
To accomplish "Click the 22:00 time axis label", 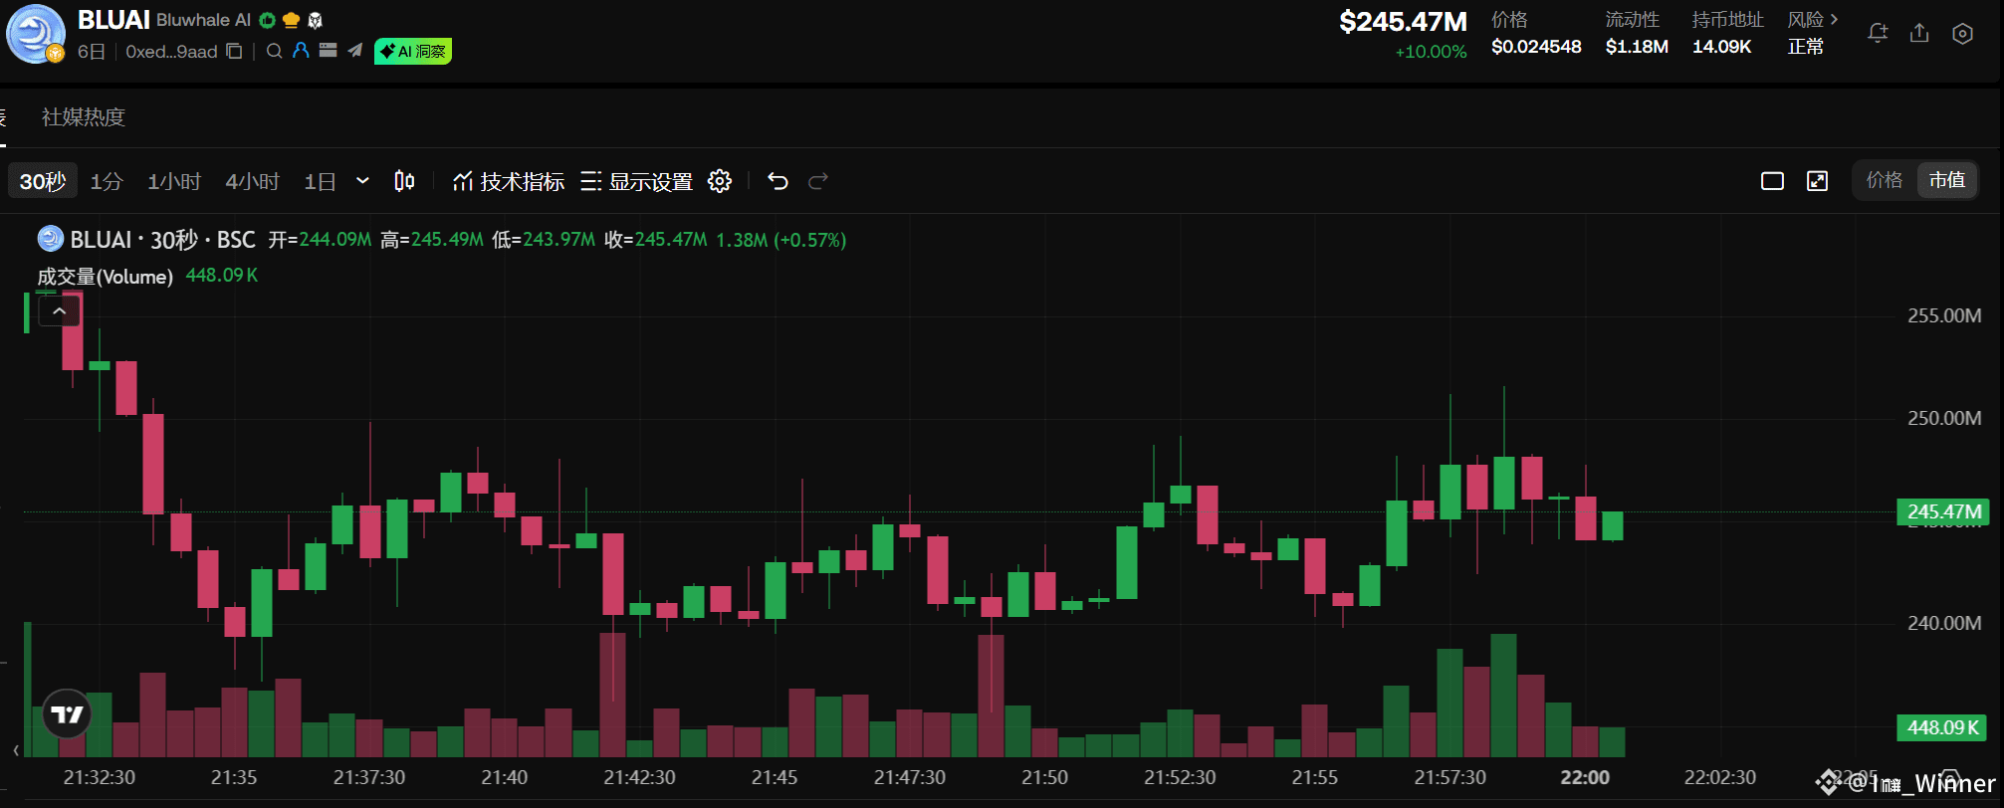I will pos(1585,777).
